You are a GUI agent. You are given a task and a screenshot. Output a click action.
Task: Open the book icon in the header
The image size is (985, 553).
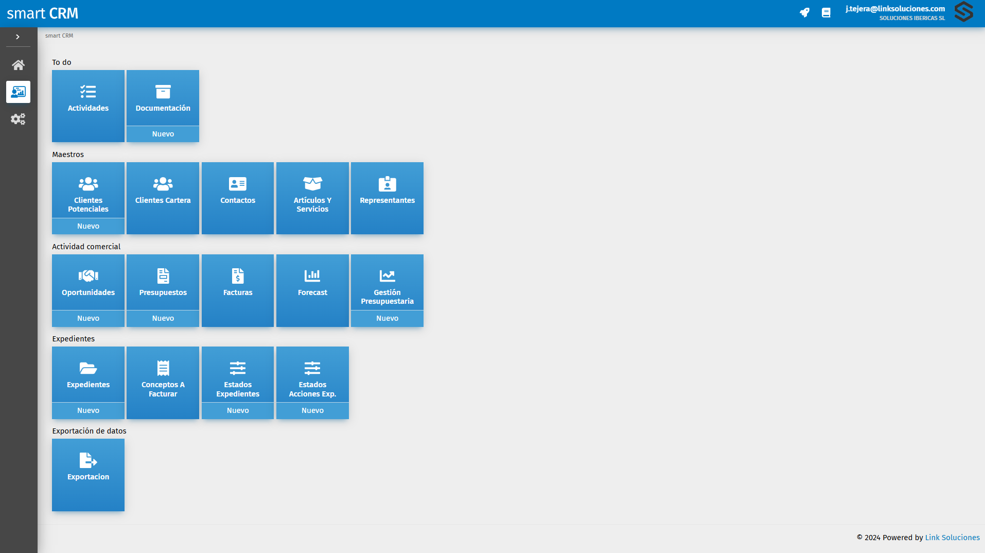pyautogui.click(x=826, y=13)
